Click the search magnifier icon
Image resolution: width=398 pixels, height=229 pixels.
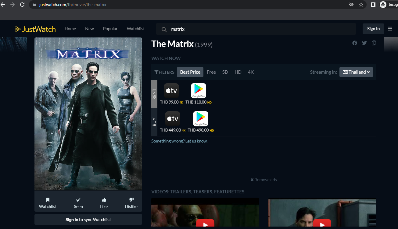coord(164,29)
